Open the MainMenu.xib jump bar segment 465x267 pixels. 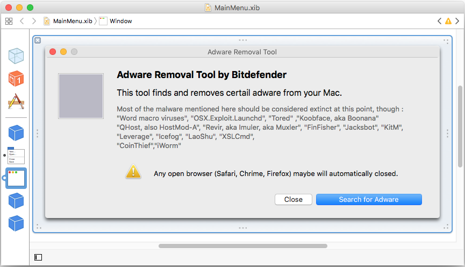(68, 21)
